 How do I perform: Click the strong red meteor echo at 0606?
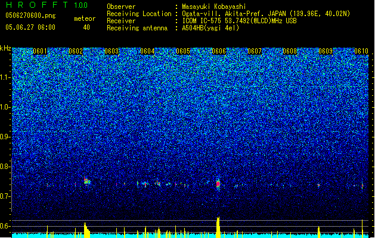pyautogui.click(x=218, y=184)
